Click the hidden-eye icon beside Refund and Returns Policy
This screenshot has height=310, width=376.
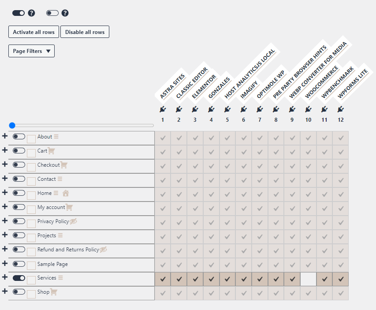(x=103, y=250)
